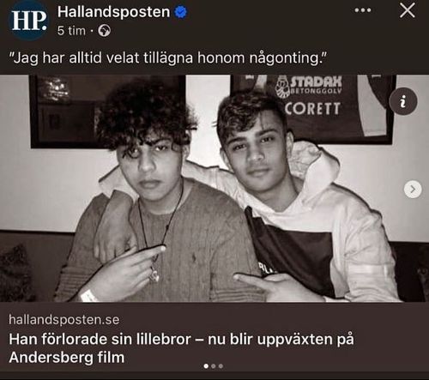Image resolution: width=429 pixels, height=380 pixels.
Task: Click the blue verified badge icon
Action: click(x=181, y=12)
